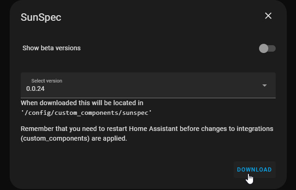The width and height of the screenshot is (296, 190).
Task: Click the '(custom_components) are applied' text line
Action: pos(73,138)
